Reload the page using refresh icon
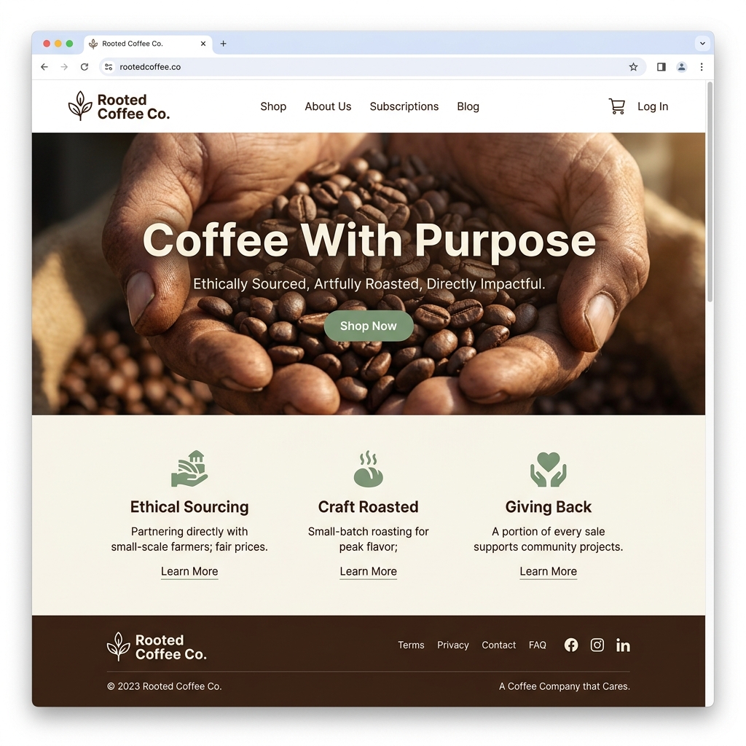Viewport: 746px width, 746px height. (x=85, y=67)
